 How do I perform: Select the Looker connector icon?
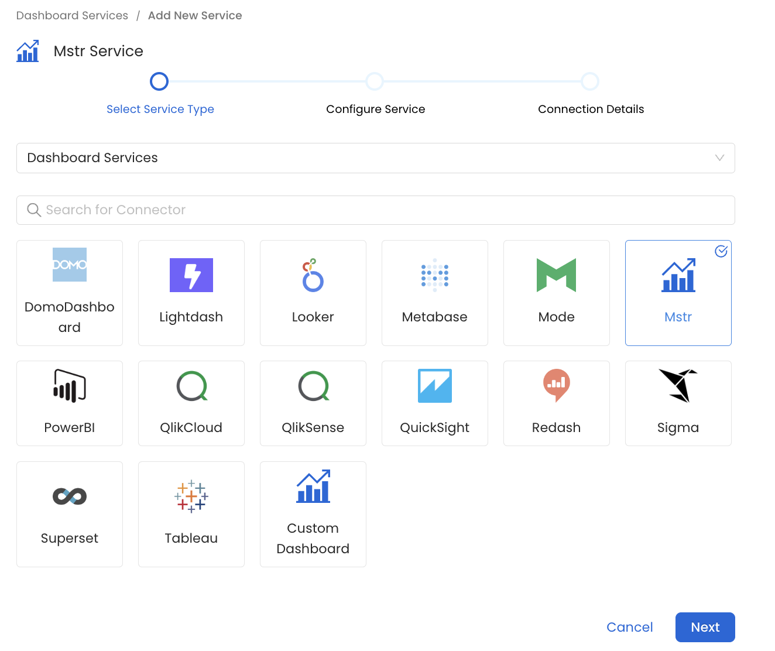(313, 275)
